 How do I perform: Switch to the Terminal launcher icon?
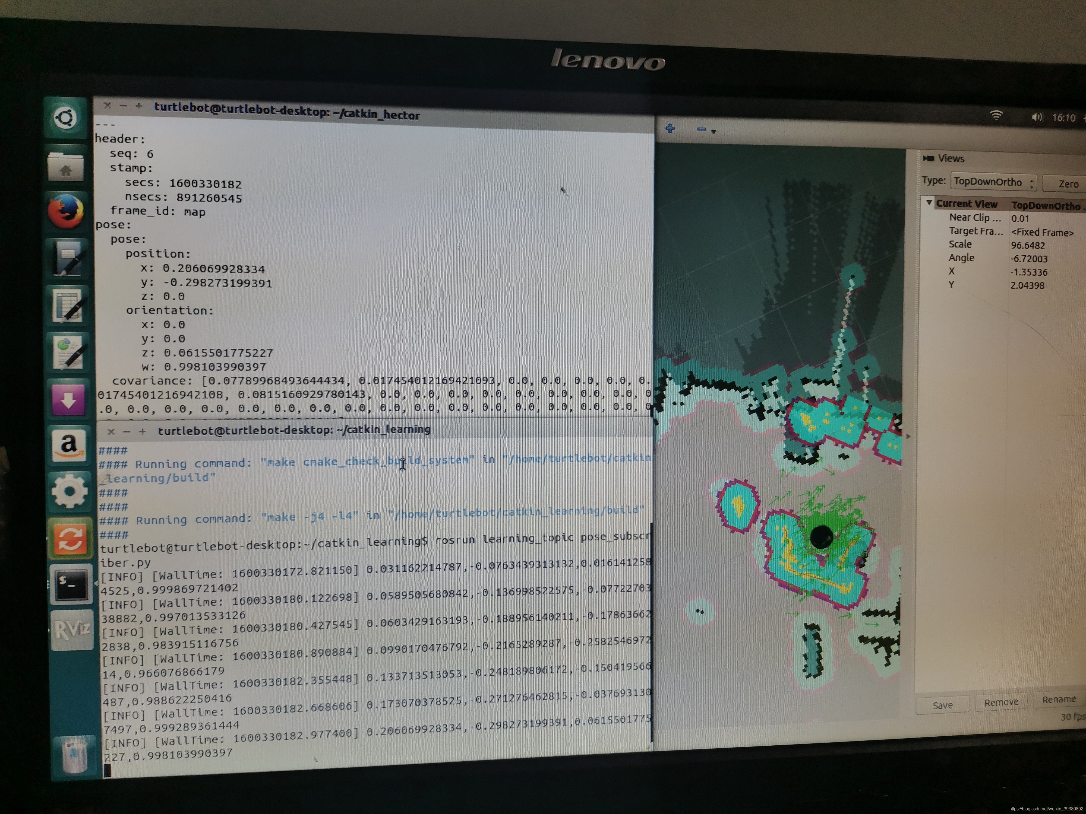71,585
